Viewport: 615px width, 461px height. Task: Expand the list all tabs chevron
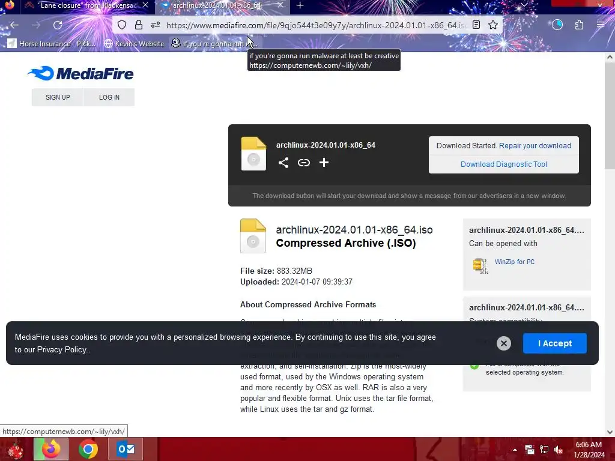coord(524,5)
